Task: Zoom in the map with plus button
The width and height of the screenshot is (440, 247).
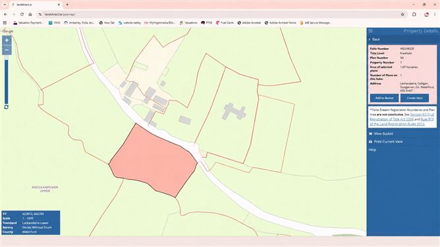Action: (7, 40)
